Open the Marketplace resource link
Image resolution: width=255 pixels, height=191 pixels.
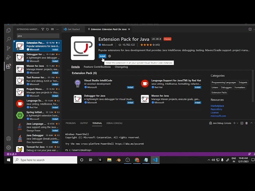(x=217, y=106)
